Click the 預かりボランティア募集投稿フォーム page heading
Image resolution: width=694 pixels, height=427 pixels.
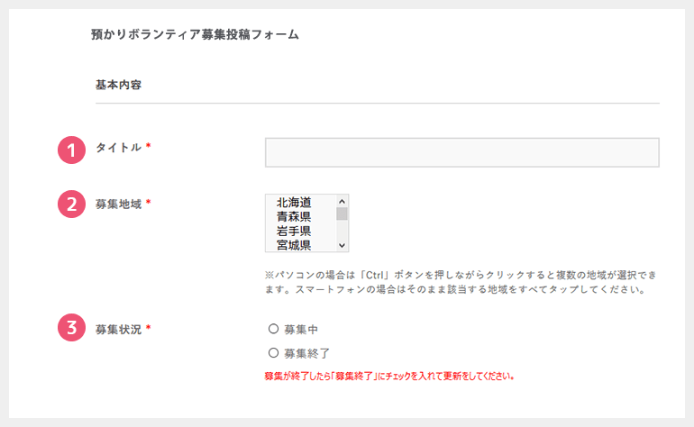(x=195, y=35)
